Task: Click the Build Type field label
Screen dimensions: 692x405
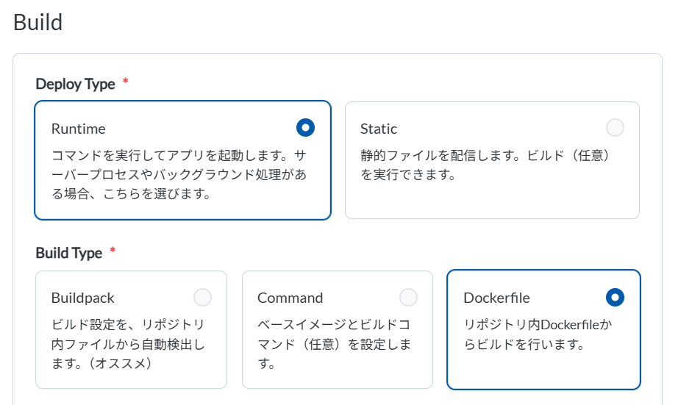Action: pyautogui.click(x=69, y=253)
